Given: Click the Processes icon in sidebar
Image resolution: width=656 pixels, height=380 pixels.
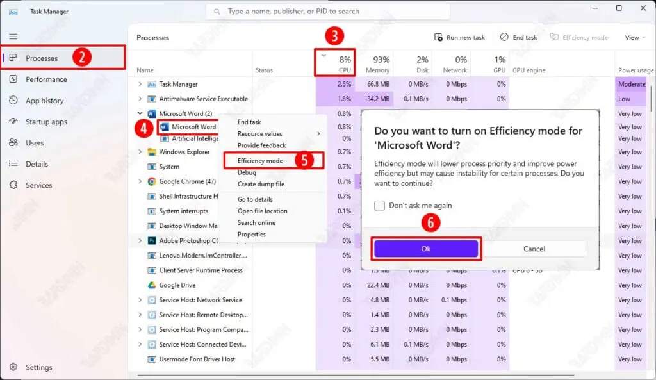Looking at the screenshot, I should click(13, 58).
